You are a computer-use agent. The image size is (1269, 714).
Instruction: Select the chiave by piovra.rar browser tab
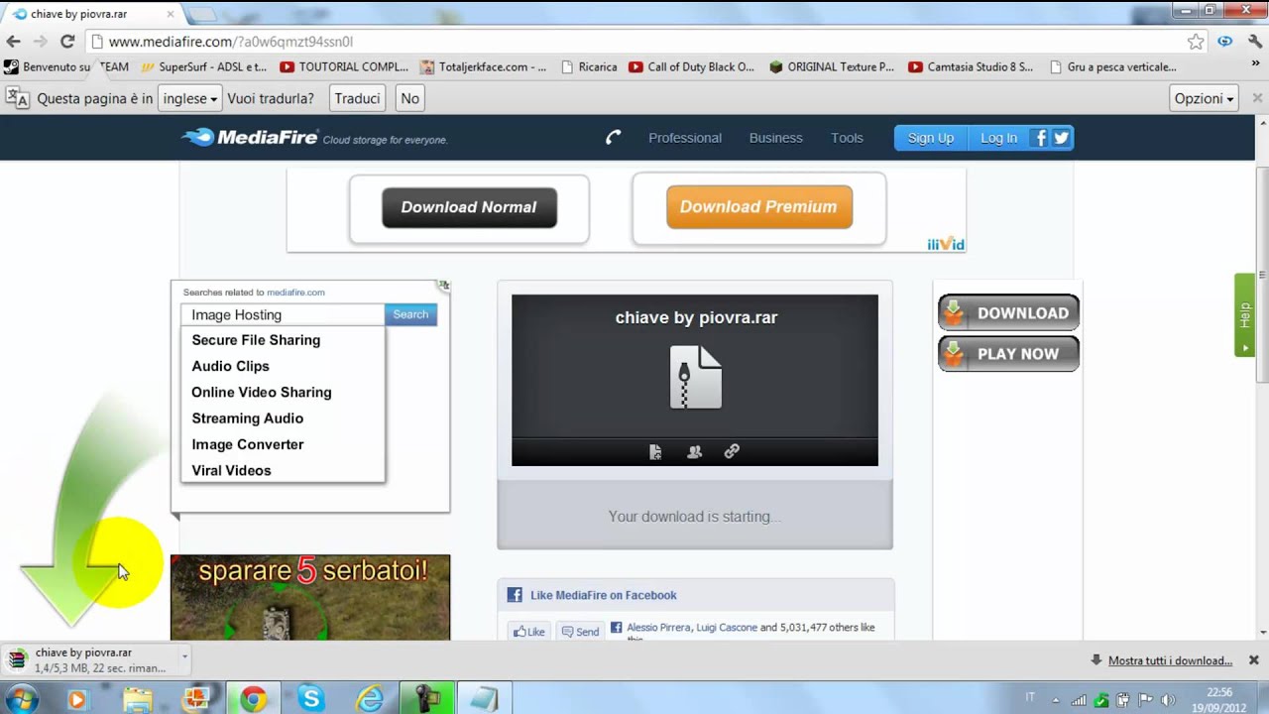pos(89,14)
